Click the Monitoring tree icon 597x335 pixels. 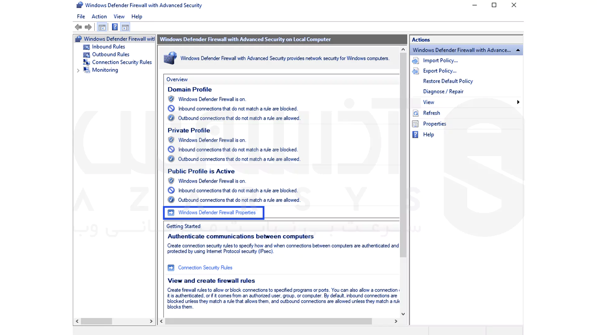[x=86, y=70]
